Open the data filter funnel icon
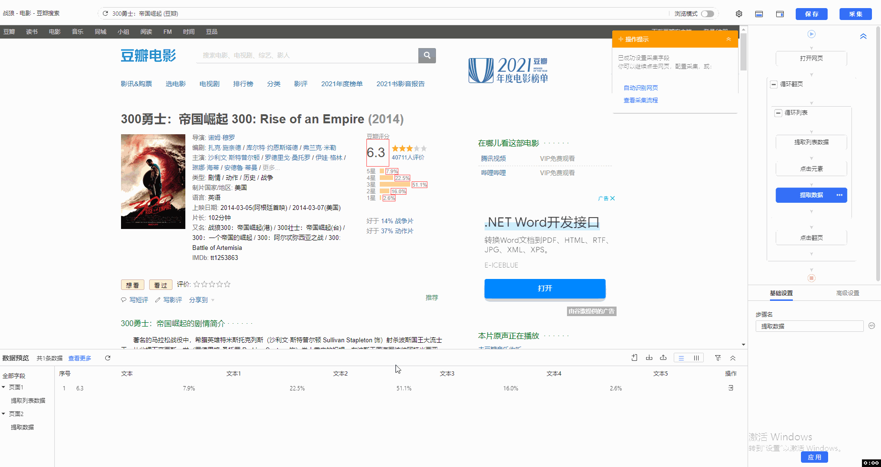Viewport: 881px width, 467px height. (718, 358)
